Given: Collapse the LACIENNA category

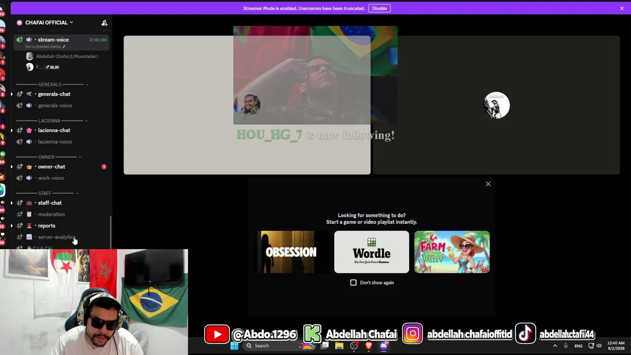Looking at the screenshot, I should [x=51, y=121].
